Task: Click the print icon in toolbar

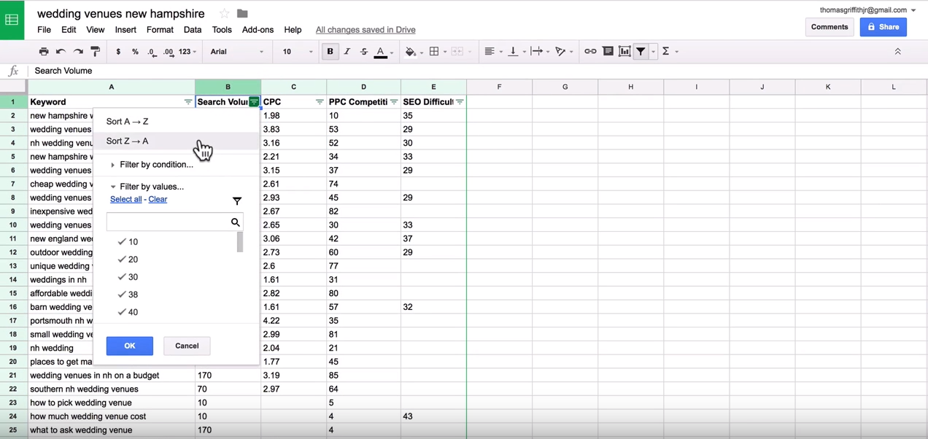Action: [44, 52]
